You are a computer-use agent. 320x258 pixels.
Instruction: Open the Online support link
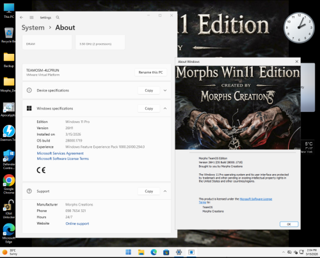pos(77,223)
